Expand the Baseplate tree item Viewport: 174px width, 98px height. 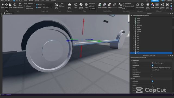click(x=133, y=26)
